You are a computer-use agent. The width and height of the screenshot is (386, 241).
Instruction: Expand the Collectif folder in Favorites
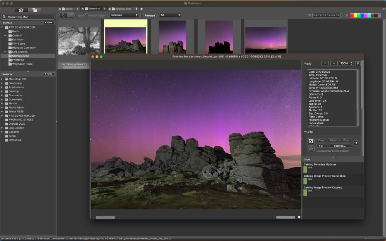[5, 35]
